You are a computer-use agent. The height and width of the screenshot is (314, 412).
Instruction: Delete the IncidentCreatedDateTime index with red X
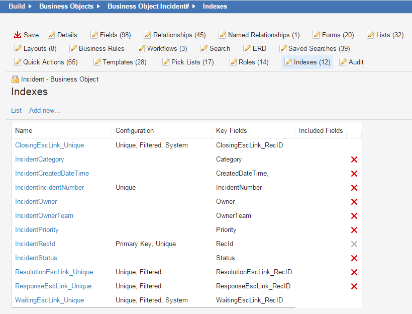click(354, 174)
